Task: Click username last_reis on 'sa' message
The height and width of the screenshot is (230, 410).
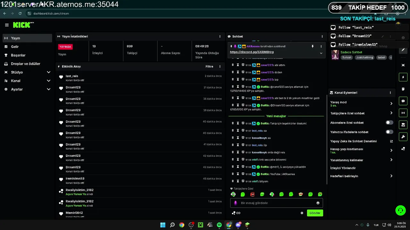Action: click(257, 131)
